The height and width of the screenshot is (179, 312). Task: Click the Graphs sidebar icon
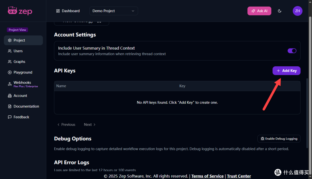pos(10,62)
